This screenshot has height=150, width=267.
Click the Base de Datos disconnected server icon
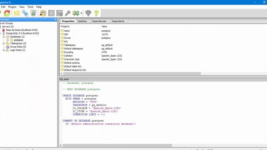[3, 30]
